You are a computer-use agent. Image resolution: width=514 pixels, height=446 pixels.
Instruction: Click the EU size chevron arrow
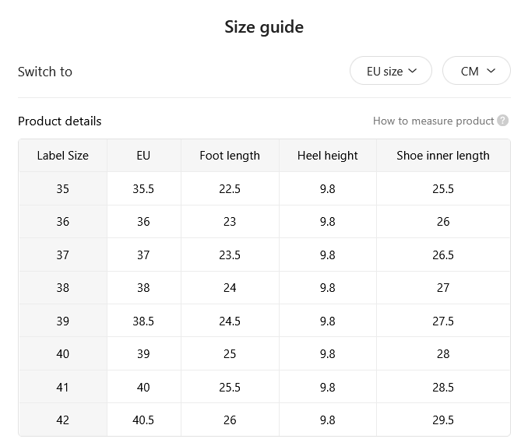(x=413, y=71)
